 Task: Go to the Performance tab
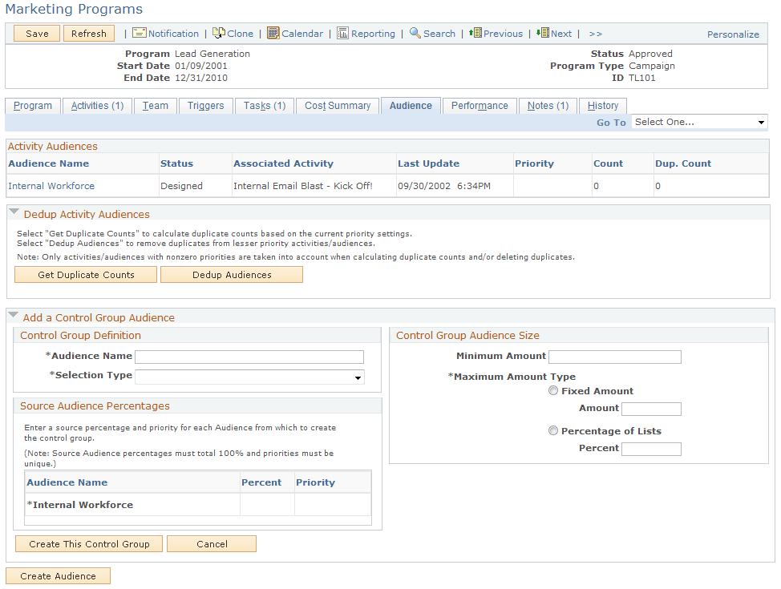(x=480, y=106)
